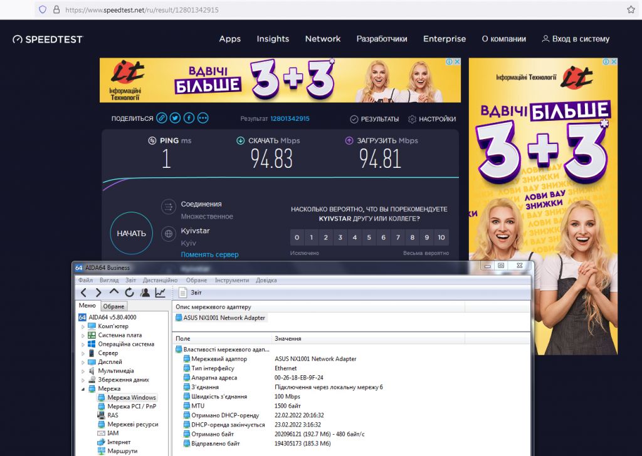Click the Звіт report toolbar button
This screenshot has width=642, height=456.
pos(191,293)
